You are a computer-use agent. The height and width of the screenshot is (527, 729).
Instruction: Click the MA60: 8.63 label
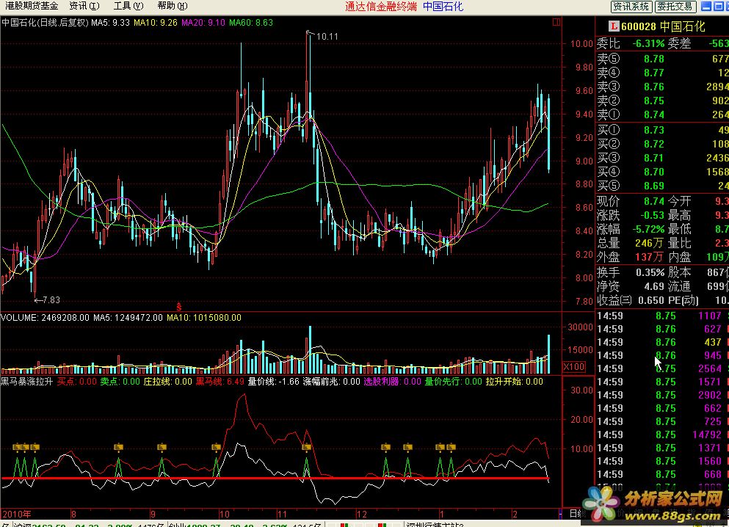pyautogui.click(x=251, y=22)
